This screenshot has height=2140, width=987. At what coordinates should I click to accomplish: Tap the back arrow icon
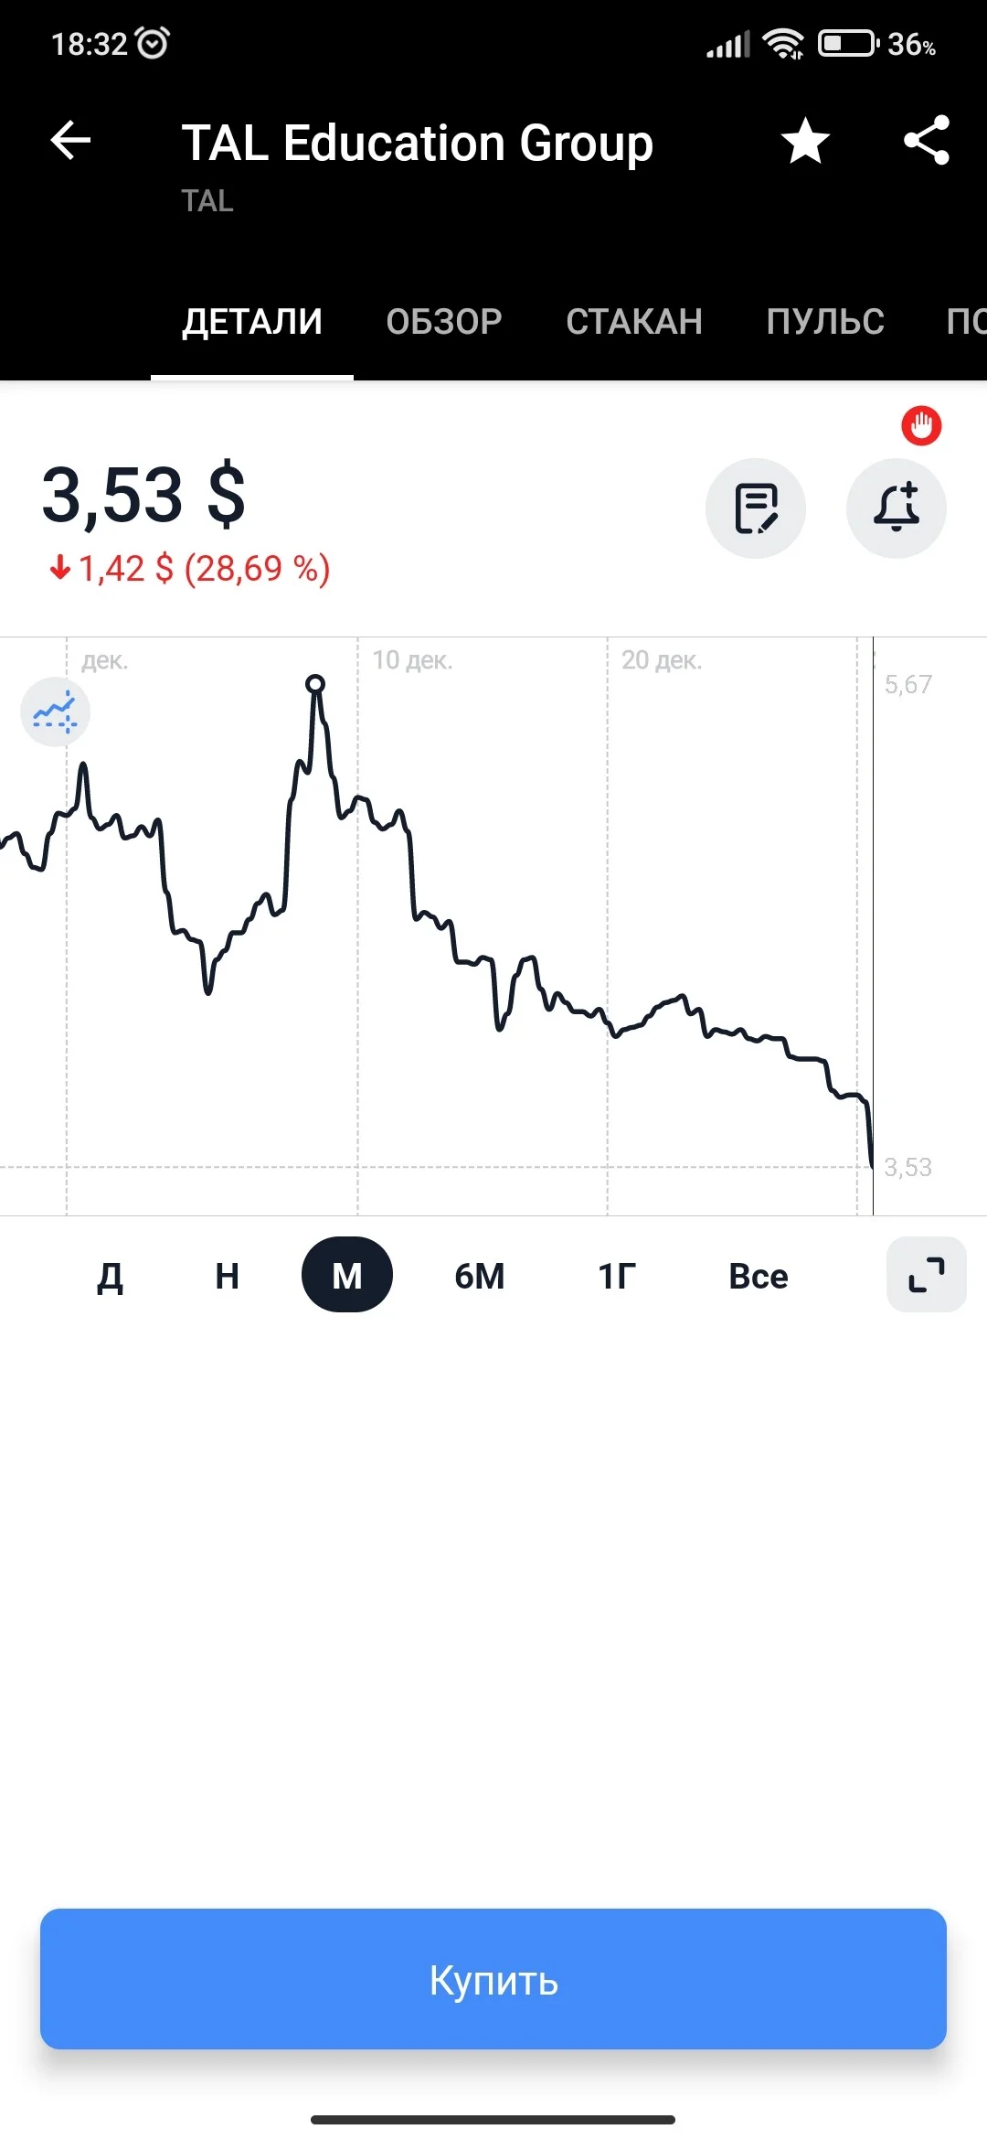pyautogui.click(x=70, y=141)
